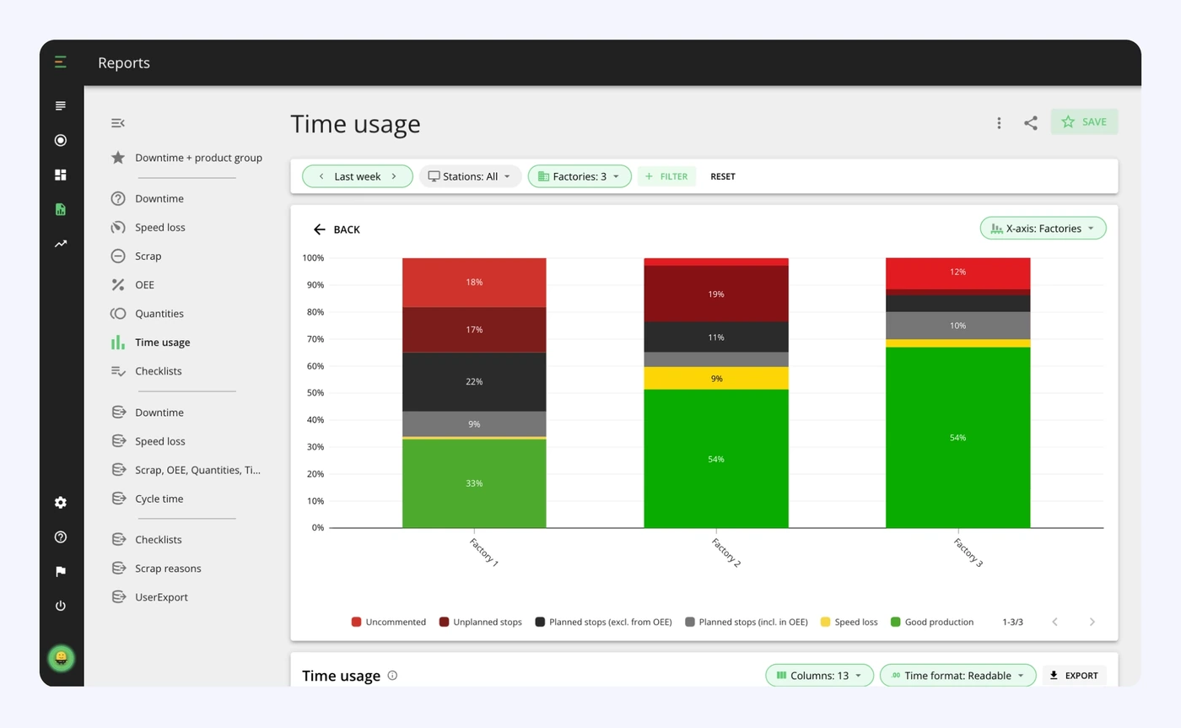Click Factory 3's 10% planned stops segment

[957, 326]
